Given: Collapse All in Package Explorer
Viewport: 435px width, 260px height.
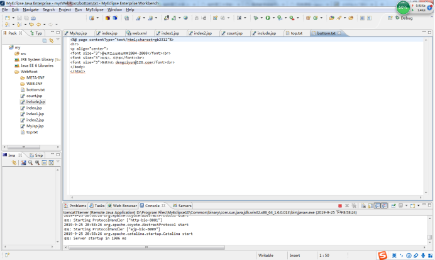Looking at the screenshot, I should (45, 40).
